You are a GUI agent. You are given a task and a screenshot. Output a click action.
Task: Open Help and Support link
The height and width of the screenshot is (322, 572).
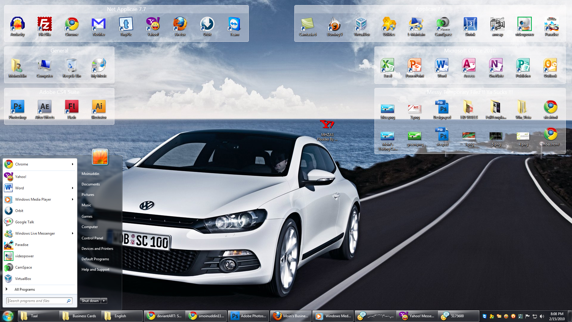pos(95,269)
